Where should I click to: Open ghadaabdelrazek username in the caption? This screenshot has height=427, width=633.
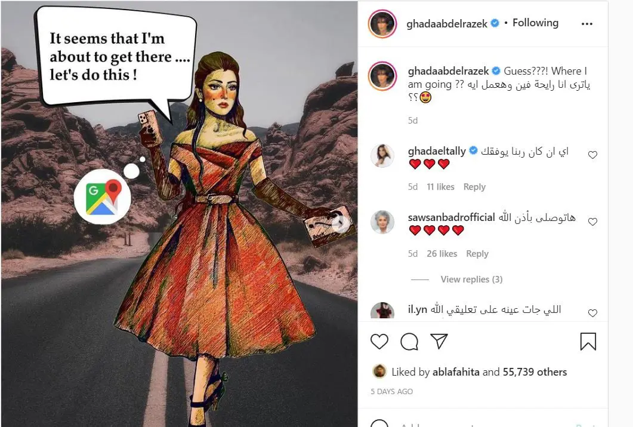click(x=448, y=71)
